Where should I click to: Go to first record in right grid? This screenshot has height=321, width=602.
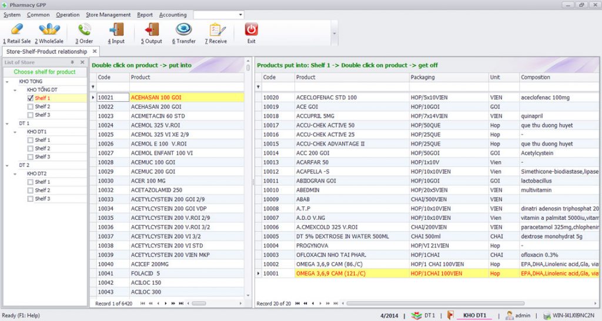click(297, 303)
